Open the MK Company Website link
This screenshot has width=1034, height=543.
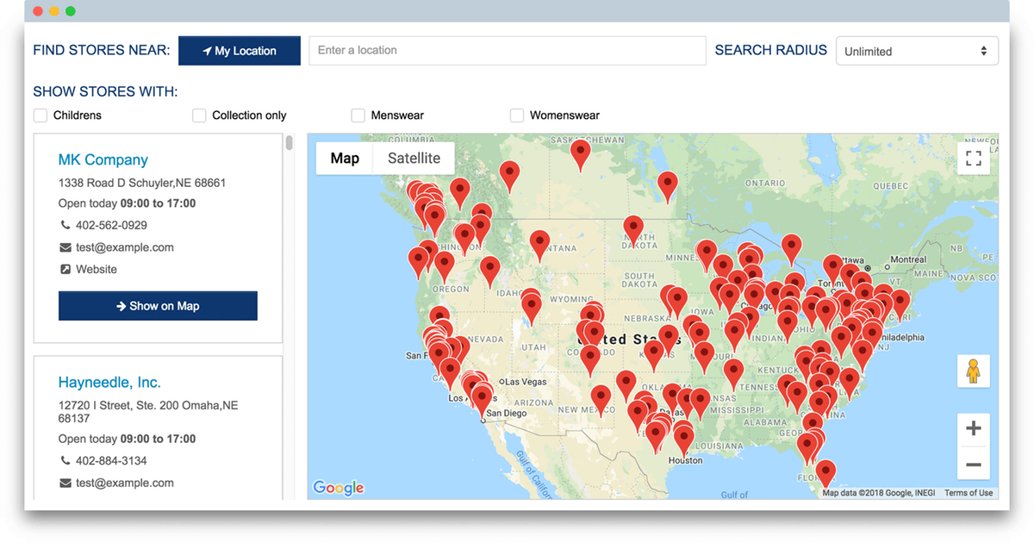pyautogui.click(x=97, y=270)
